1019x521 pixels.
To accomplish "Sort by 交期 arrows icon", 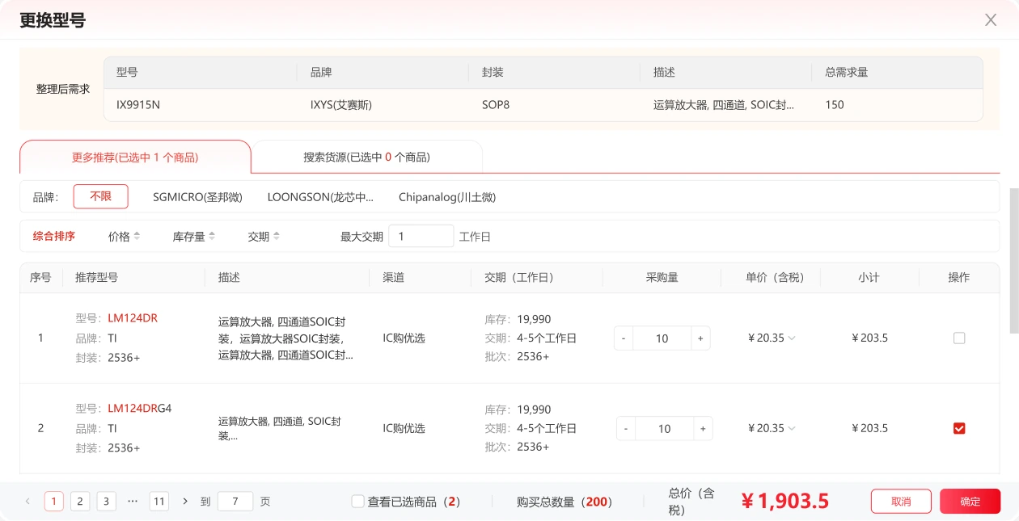I will pyautogui.click(x=277, y=237).
